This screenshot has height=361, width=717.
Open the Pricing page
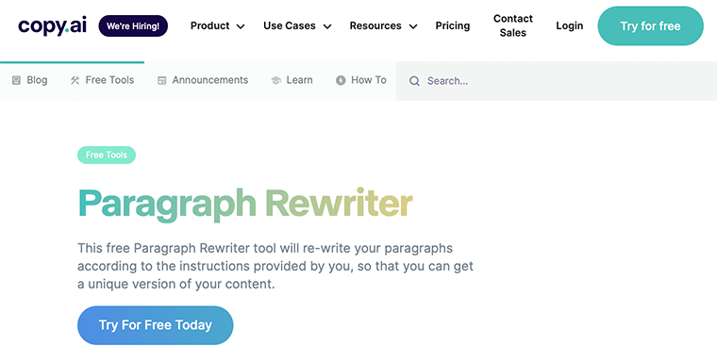point(453,25)
